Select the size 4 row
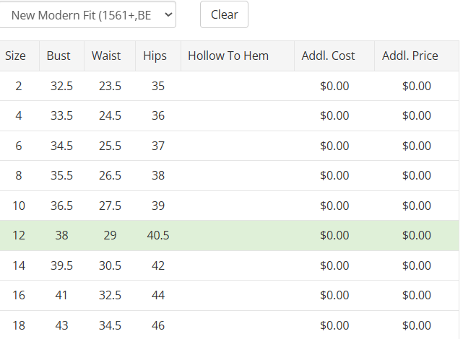Screen dimensions: 463x339 pos(19,116)
